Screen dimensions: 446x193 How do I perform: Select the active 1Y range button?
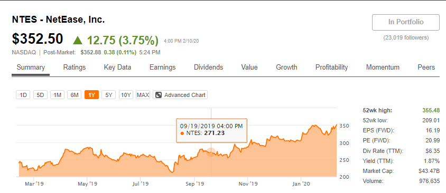tap(91, 95)
